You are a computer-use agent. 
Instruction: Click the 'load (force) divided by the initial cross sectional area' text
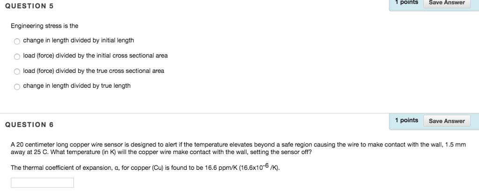[95, 56]
